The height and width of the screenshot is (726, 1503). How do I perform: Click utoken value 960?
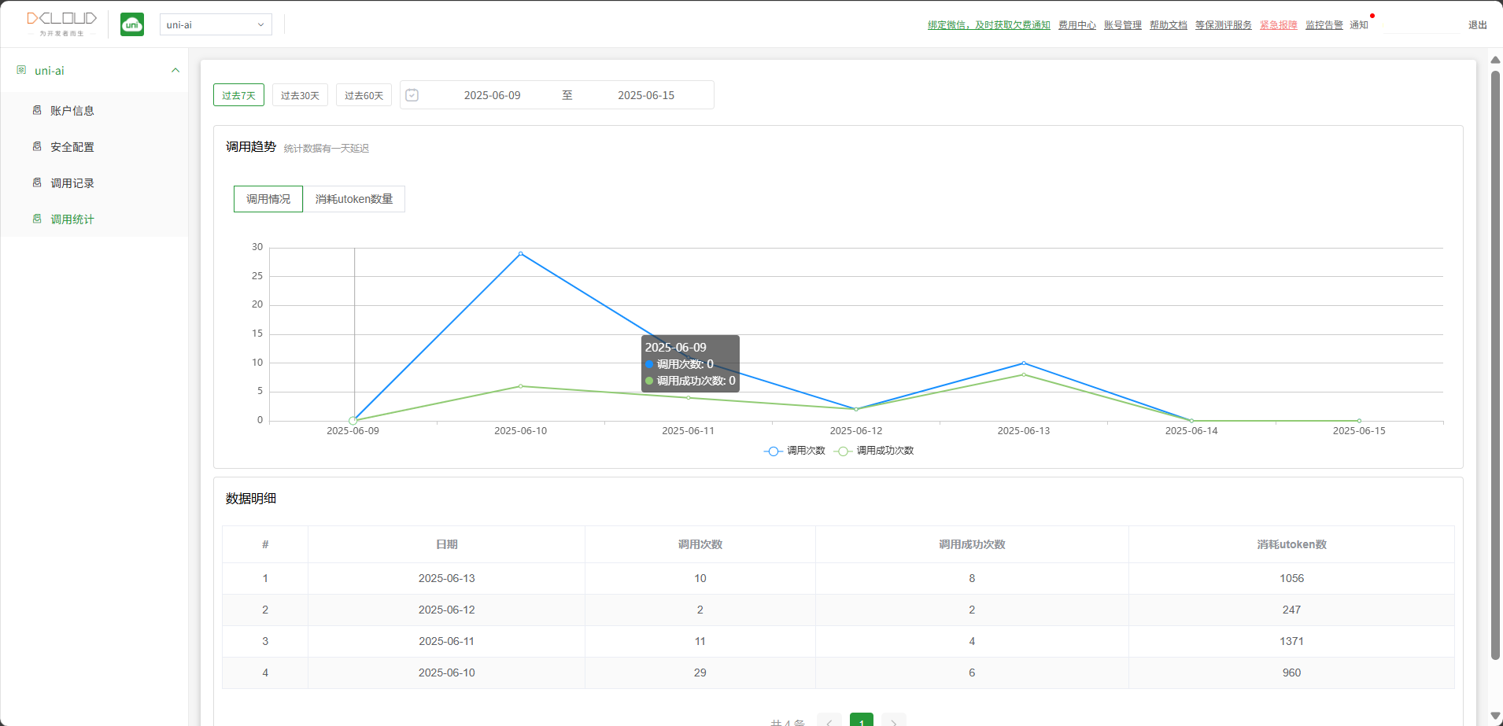pos(1291,673)
